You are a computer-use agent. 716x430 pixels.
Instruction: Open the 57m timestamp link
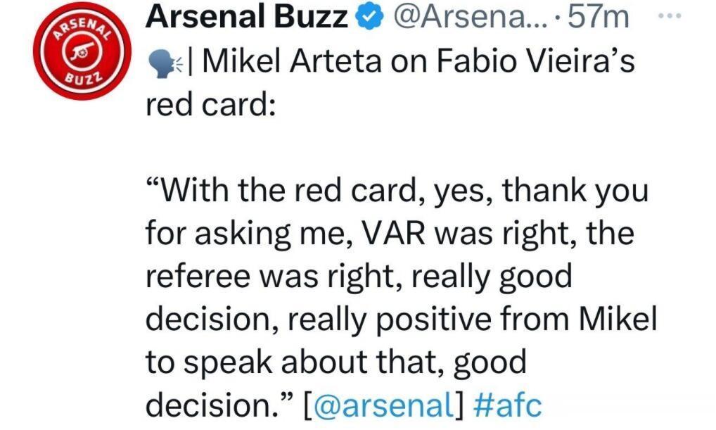[x=598, y=18]
